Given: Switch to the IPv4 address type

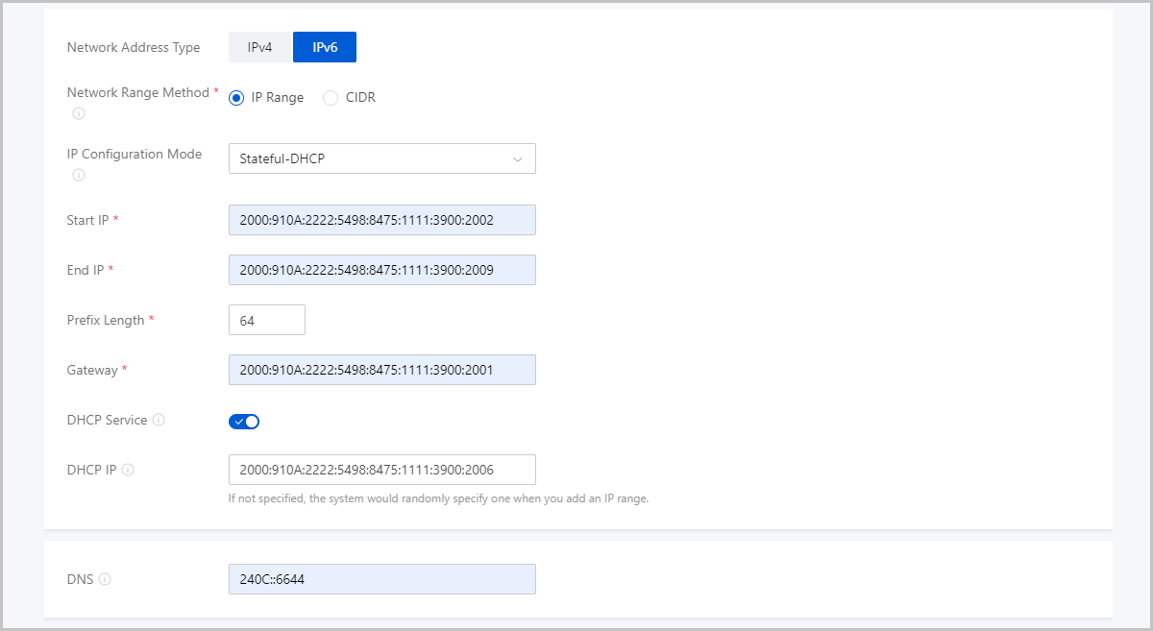Looking at the screenshot, I should point(259,47).
